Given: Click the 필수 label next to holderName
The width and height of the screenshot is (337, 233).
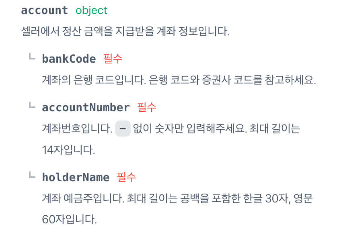Looking at the screenshot, I should click(x=126, y=177).
